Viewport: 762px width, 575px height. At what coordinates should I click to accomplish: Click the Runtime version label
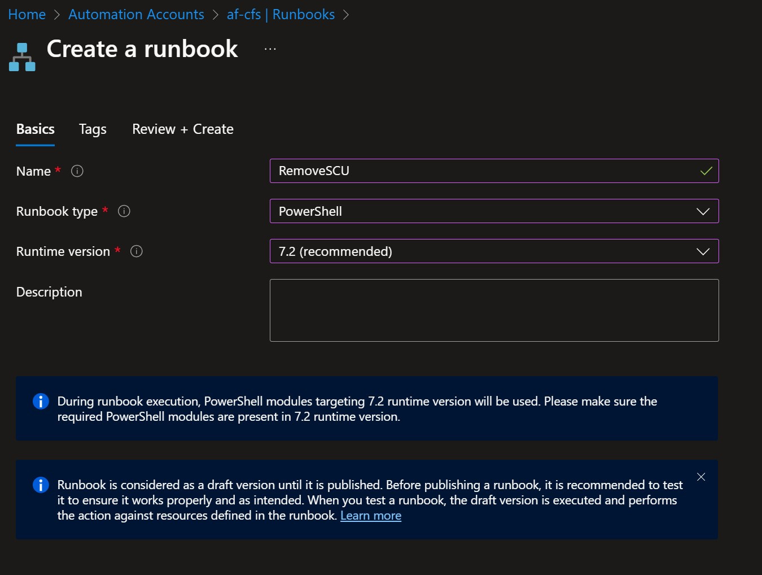63,251
